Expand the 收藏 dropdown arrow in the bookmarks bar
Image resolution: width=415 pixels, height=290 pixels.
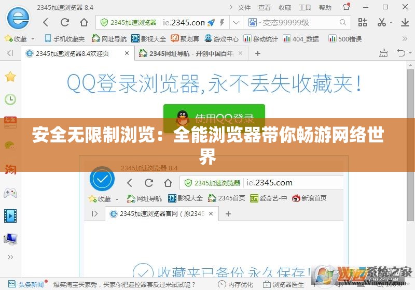(x=33, y=39)
